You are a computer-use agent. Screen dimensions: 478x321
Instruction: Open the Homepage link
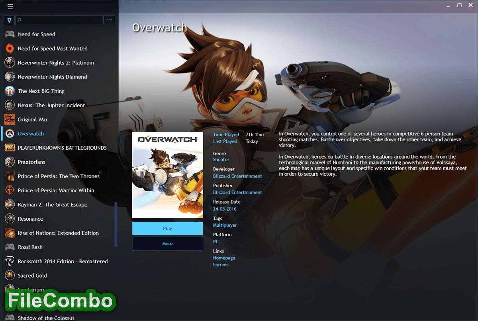point(224,258)
